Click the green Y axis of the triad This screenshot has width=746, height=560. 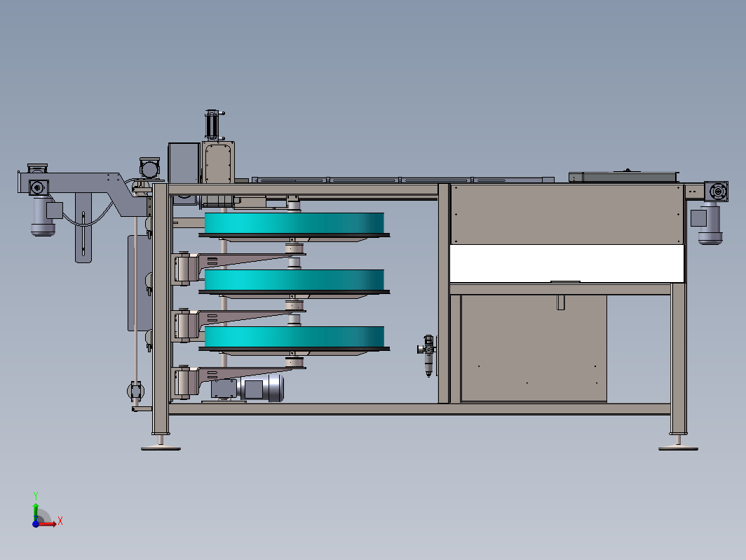pos(36,512)
